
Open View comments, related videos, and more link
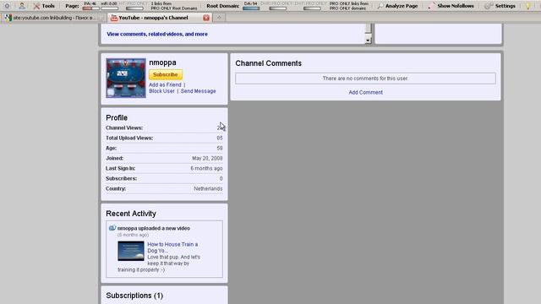pos(157,34)
